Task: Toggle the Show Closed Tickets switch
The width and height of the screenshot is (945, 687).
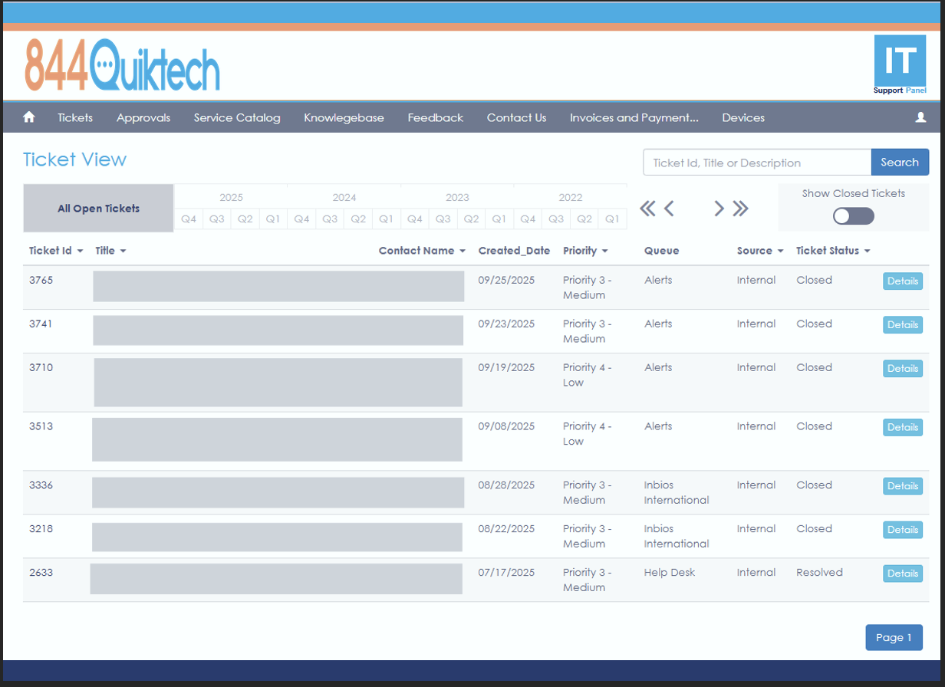Action: [853, 216]
